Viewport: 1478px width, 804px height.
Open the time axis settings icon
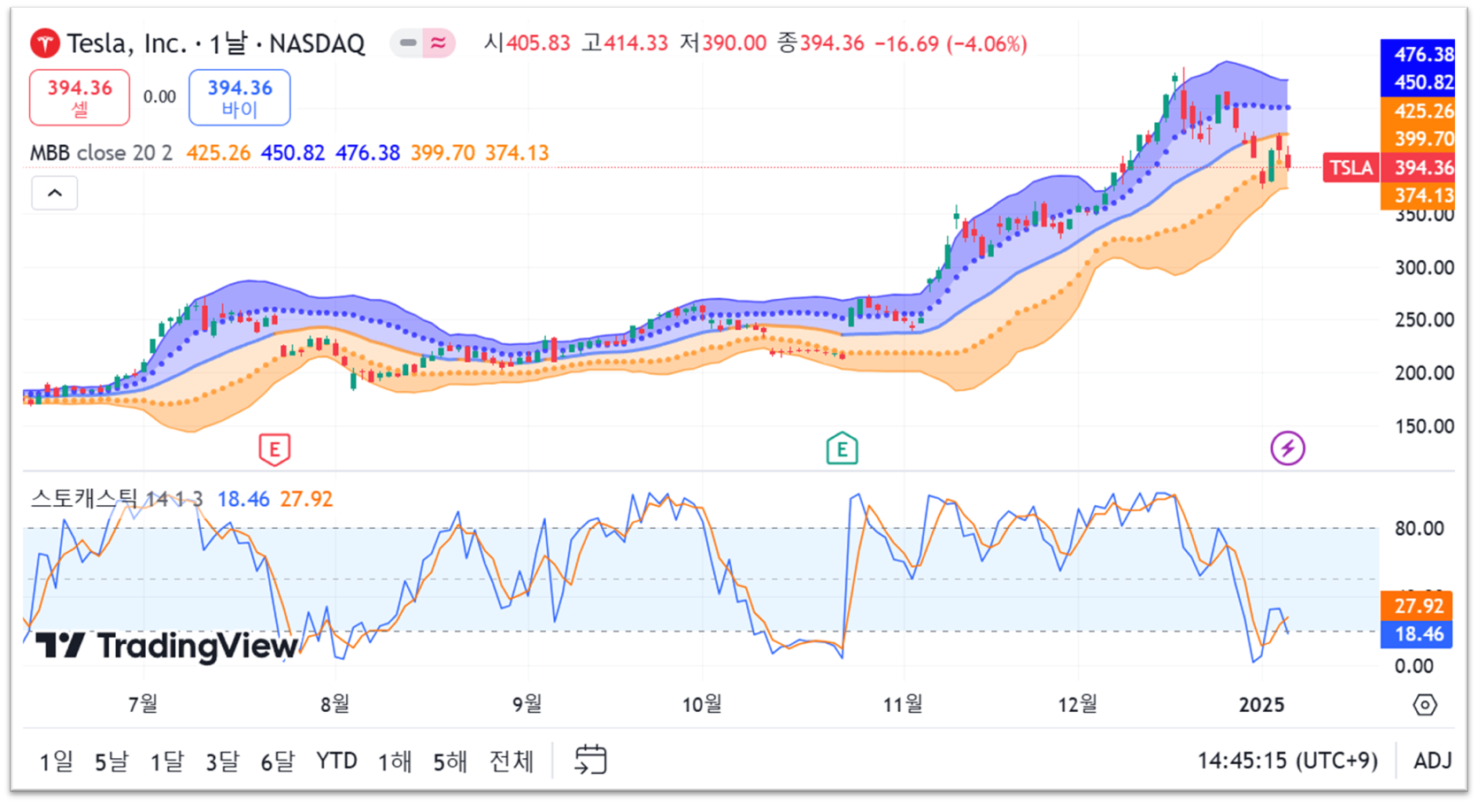(1425, 705)
